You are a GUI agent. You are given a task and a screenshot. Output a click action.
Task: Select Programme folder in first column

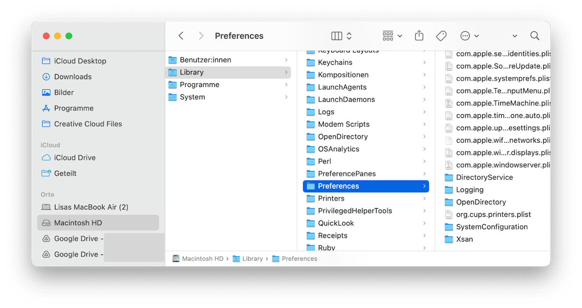click(x=228, y=85)
